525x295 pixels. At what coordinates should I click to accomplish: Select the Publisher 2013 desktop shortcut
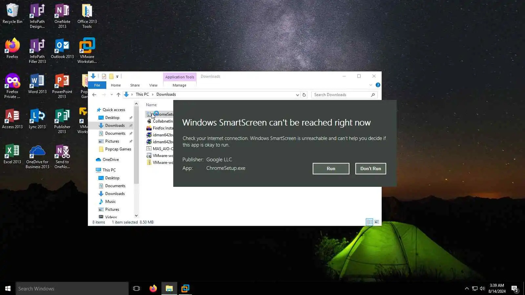[x=62, y=121]
